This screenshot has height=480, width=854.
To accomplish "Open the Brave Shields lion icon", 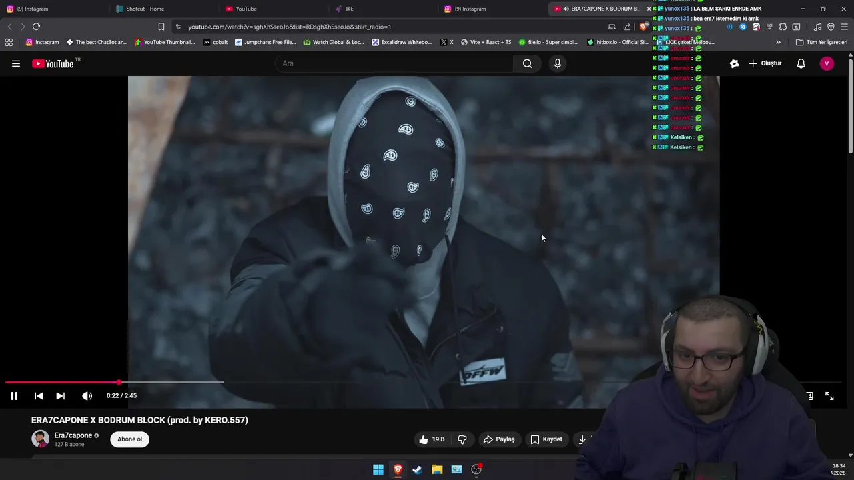I will [x=643, y=27].
